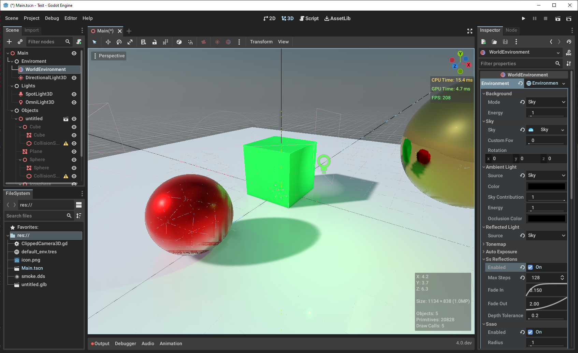Switch to the Scale tool

(130, 42)
